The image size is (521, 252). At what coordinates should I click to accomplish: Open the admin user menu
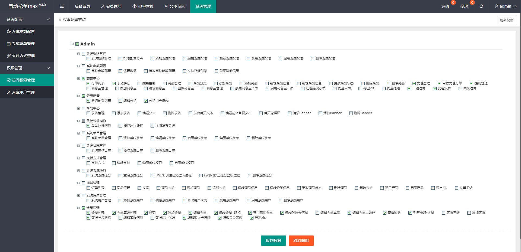[x=506, y=6]
